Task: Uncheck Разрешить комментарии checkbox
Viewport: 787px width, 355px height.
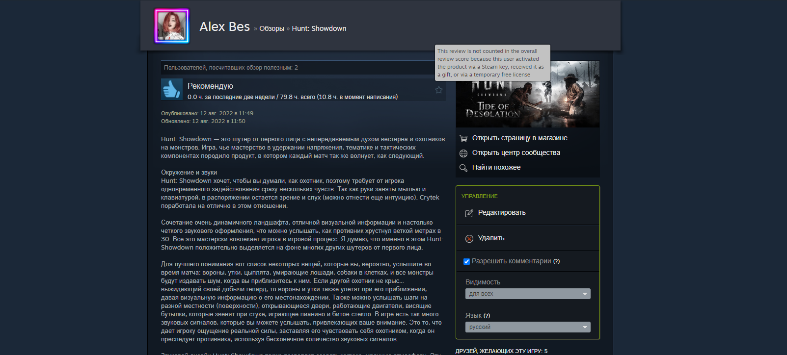Action: pos(466,261)
